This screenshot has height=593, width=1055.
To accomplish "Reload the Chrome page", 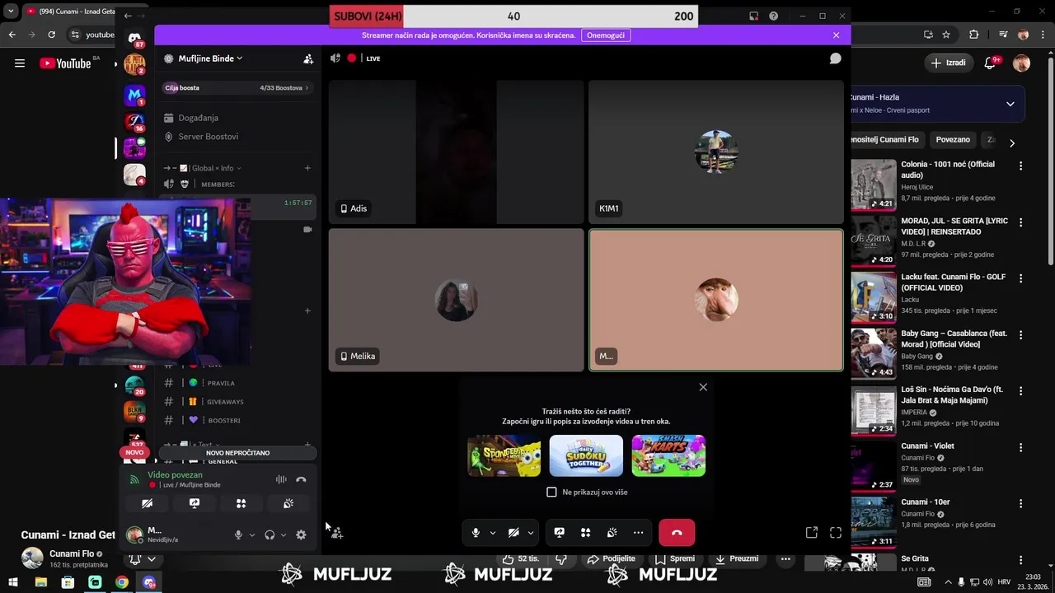I will click(x=51, y=35).
